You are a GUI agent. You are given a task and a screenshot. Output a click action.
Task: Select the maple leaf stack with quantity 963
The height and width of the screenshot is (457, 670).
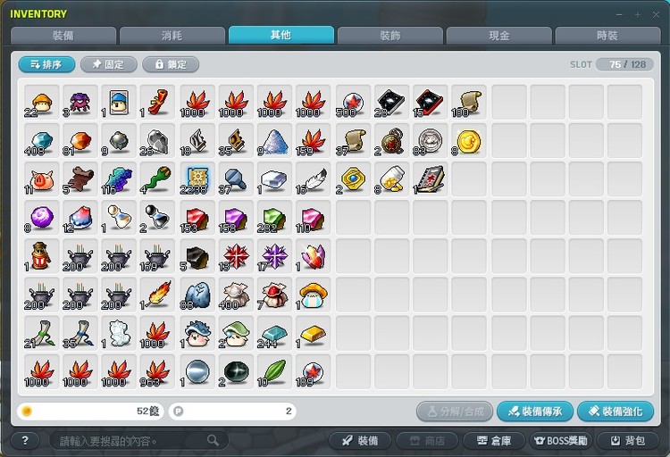[x=157, y=371]
